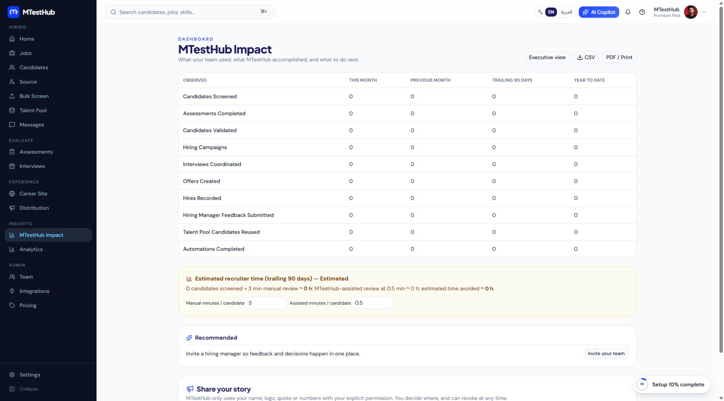The width and height of the screenshot is (724, 401).
Task: Click the Year to Date column header
Action: tap(589, 80)
